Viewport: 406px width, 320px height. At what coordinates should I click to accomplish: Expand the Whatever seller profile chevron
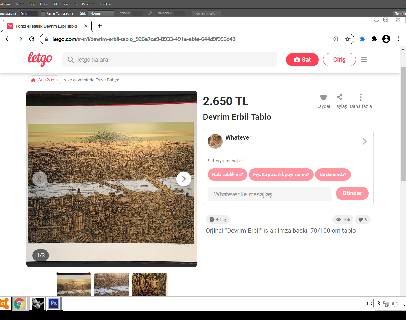click(364, 141)
